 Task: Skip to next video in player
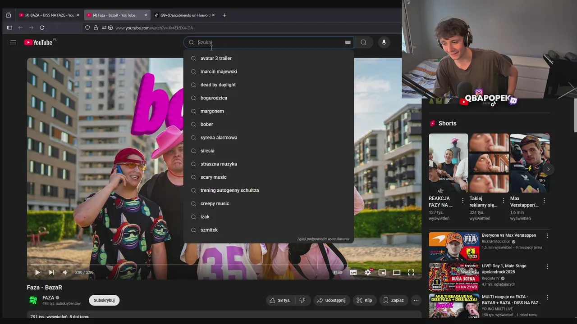click(51, 272)
